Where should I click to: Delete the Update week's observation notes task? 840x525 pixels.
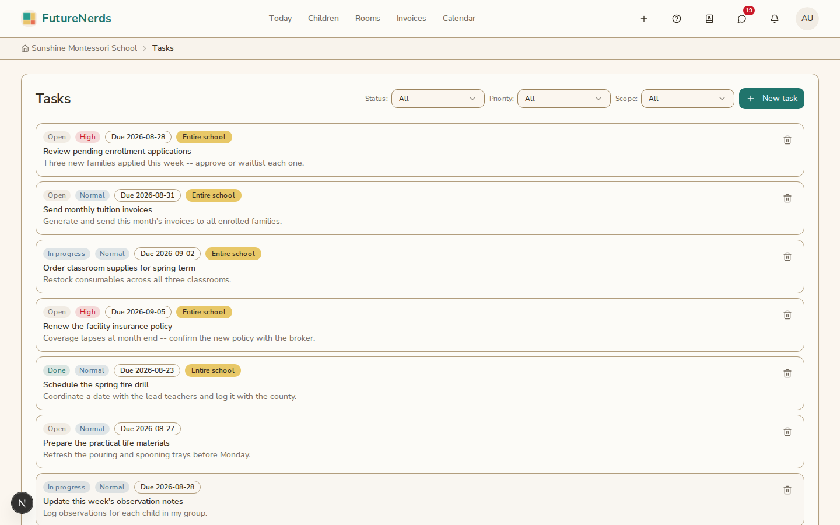pos(787,490)
